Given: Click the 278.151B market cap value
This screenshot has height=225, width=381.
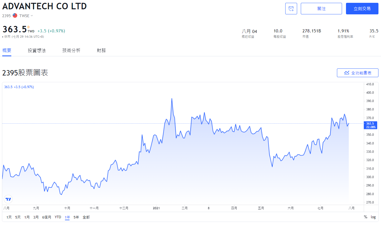Looking at the screenshot, I should click(x=312, y=31).
